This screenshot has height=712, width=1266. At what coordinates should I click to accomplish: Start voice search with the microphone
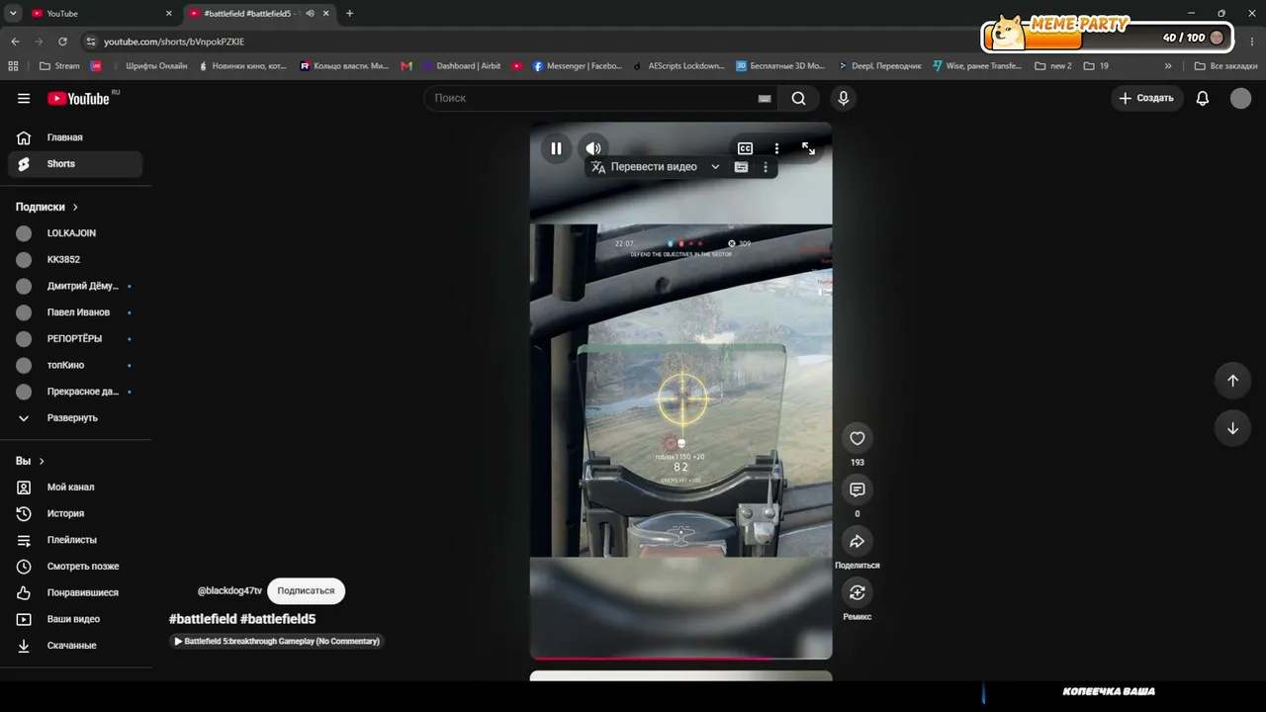pyautogui.click(x=843, y=98)
